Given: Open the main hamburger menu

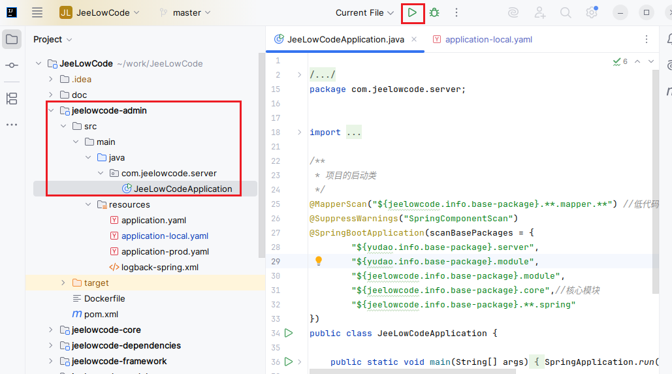Looking at the screenshot, I should pyautogui.click(x=37, y=13).
